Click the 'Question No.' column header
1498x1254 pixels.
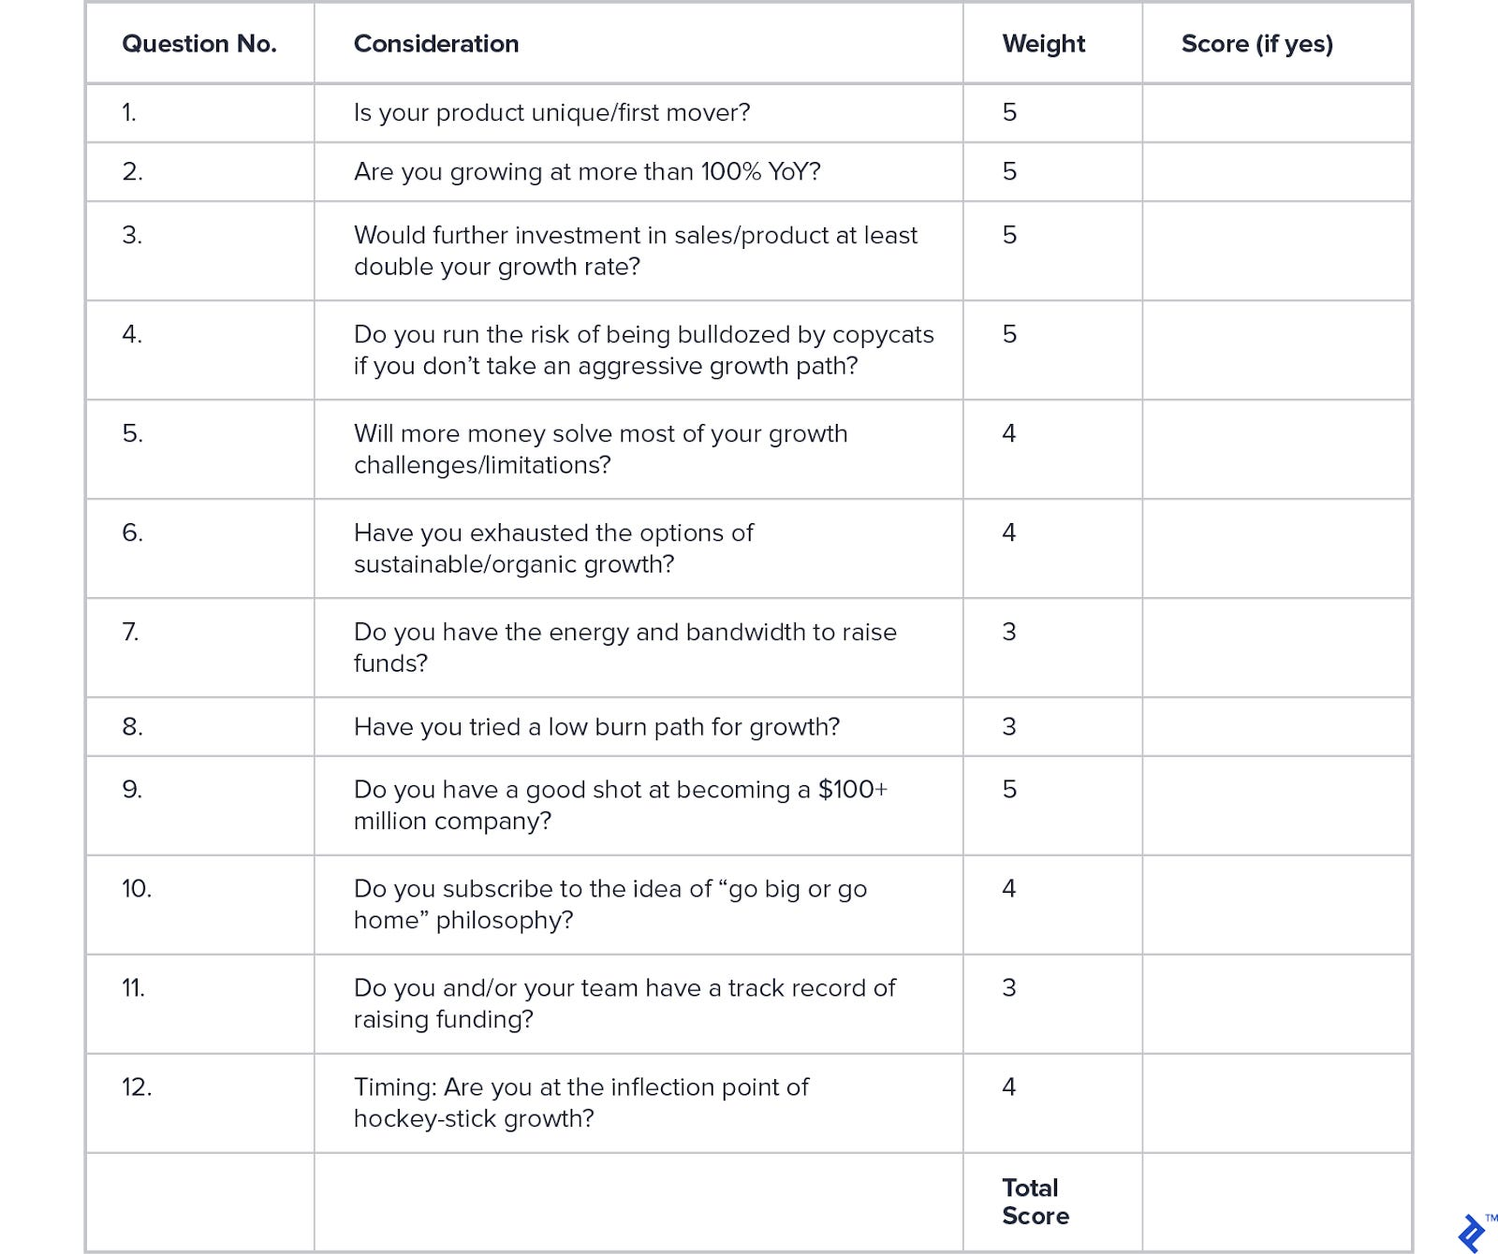pos(199,44)
